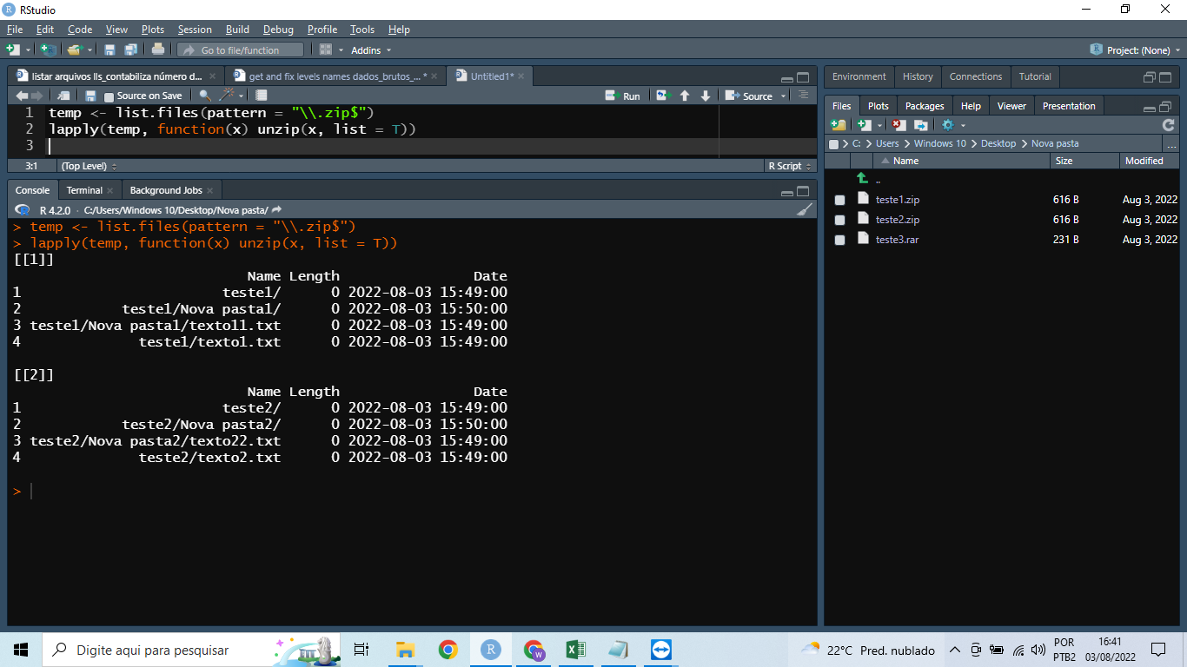Go to next section down arrow
Screen dimensions: 1187x667
coord(706,96)
